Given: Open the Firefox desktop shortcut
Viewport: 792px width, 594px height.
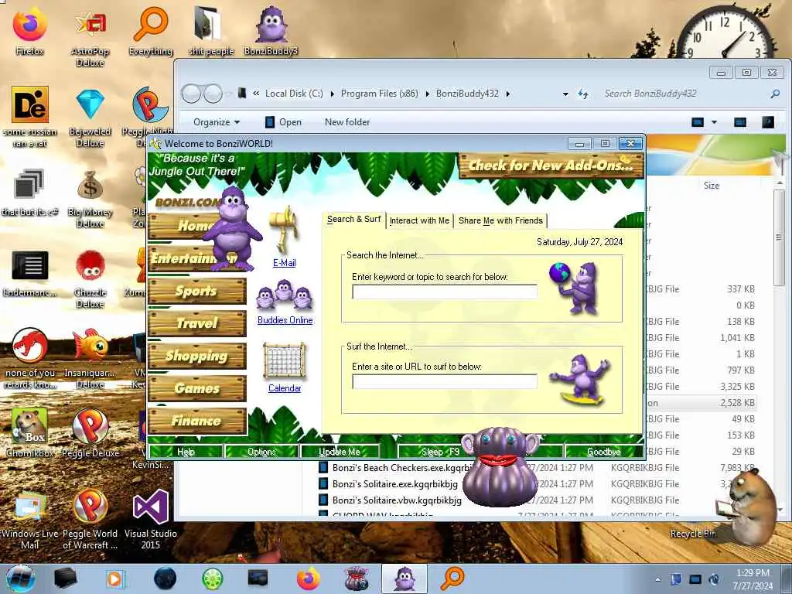Looking at the screenshot, I should click(29, 26).
